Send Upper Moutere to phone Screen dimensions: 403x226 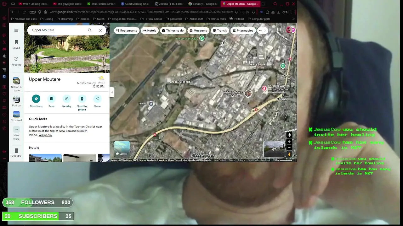pyautogui.click(x=82, y=103)
